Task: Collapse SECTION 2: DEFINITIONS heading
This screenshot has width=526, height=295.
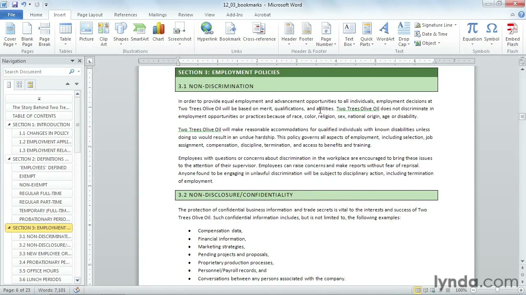Action: (9, 159)
